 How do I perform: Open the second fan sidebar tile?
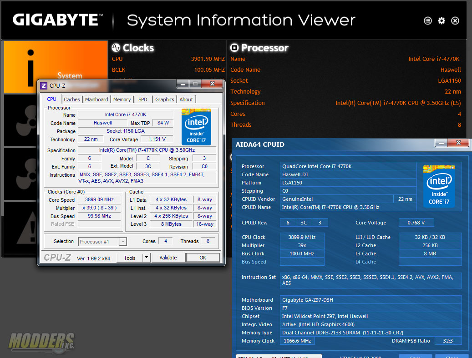click(20, 174)
